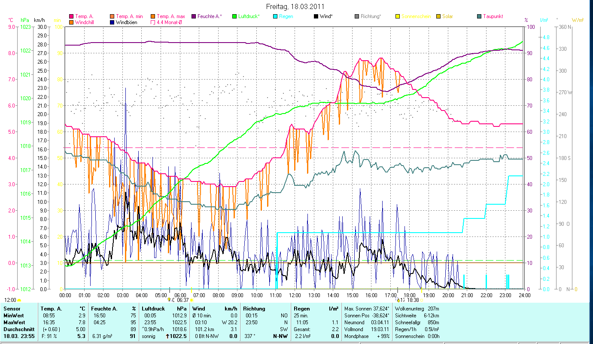Click the Feuchte A.* purple legend square

[x=194, y=17]
